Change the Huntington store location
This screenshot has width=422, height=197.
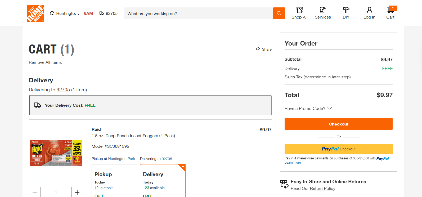point(65,13)
